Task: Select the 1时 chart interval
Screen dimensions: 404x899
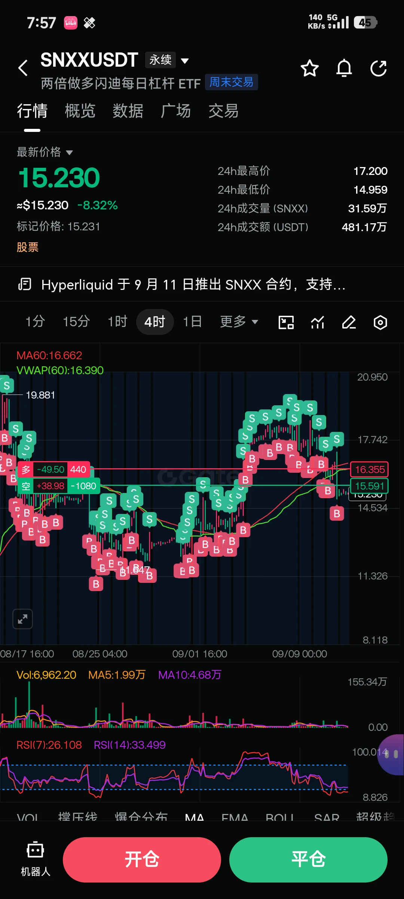Action: click(117, 322)
